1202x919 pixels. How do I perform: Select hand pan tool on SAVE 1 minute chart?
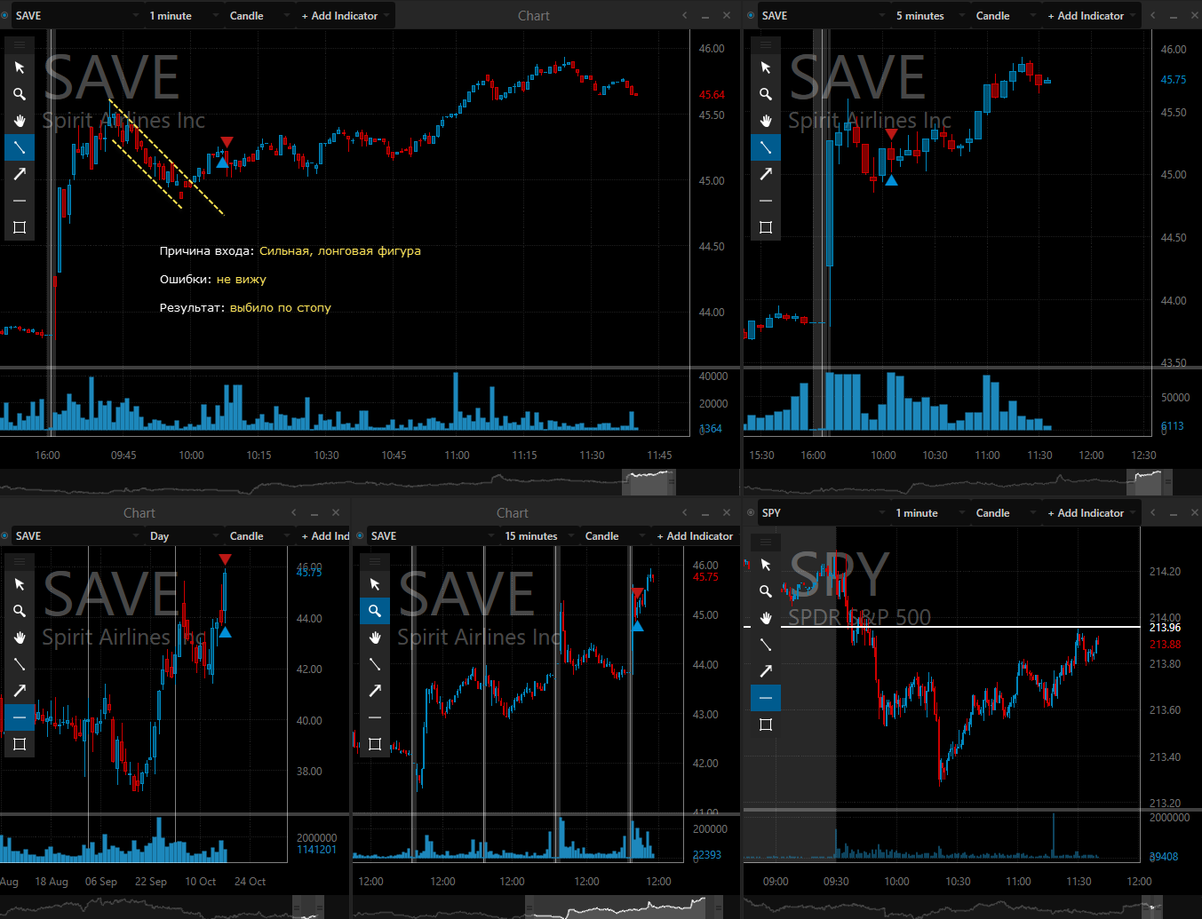pos(20,121)
